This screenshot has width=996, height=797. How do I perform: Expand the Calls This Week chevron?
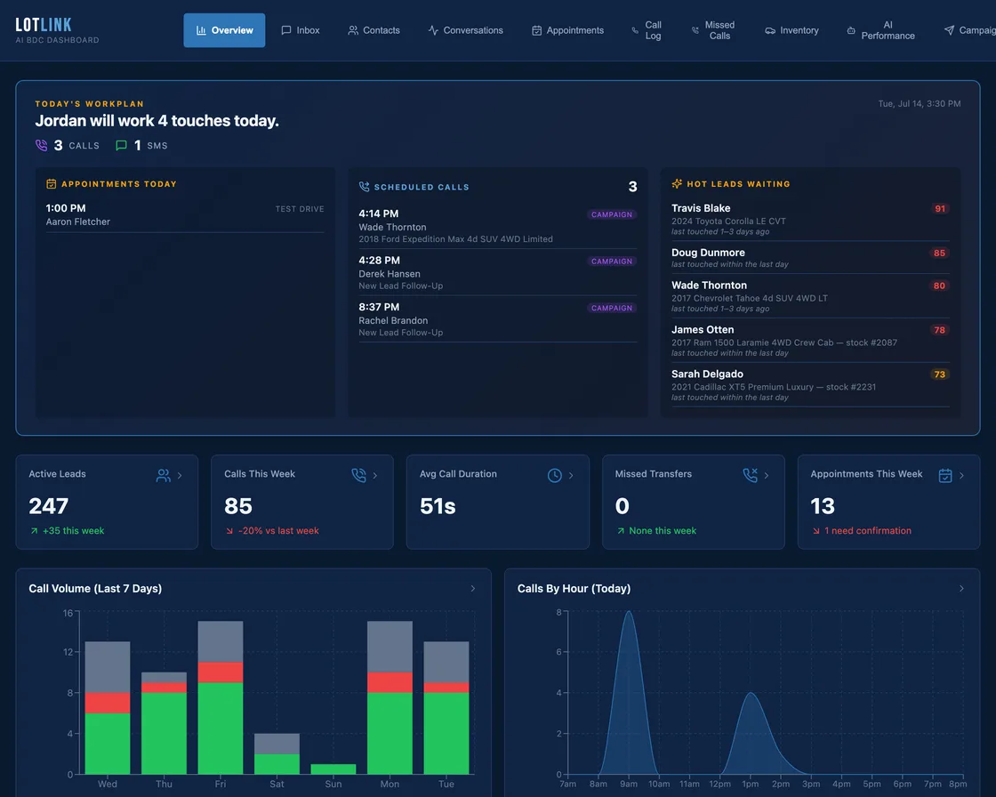(375, 475)
